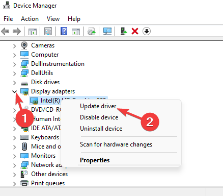Choose Disable device from context menu
This screenshot has height=196, width=223.
tap(99, 117)
